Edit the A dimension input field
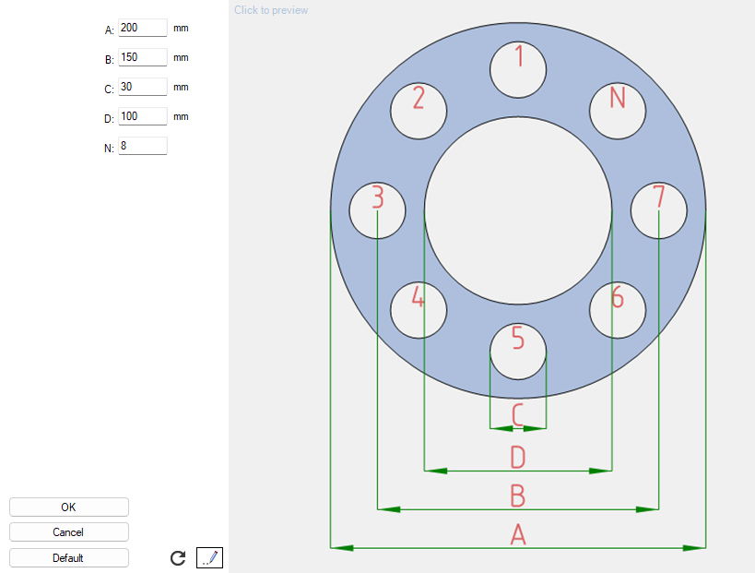 point(142,28)
